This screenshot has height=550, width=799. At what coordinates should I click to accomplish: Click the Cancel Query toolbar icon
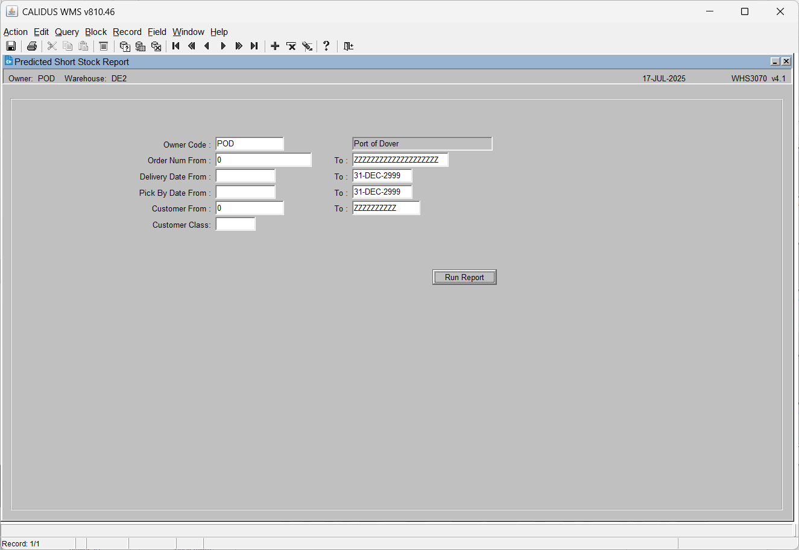point(156,46)
